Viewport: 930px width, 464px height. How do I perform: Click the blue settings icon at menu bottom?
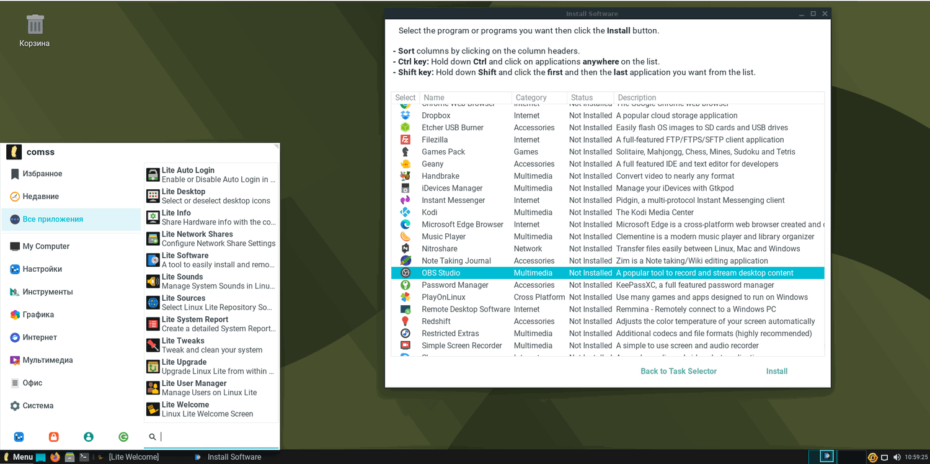(19, 437)
